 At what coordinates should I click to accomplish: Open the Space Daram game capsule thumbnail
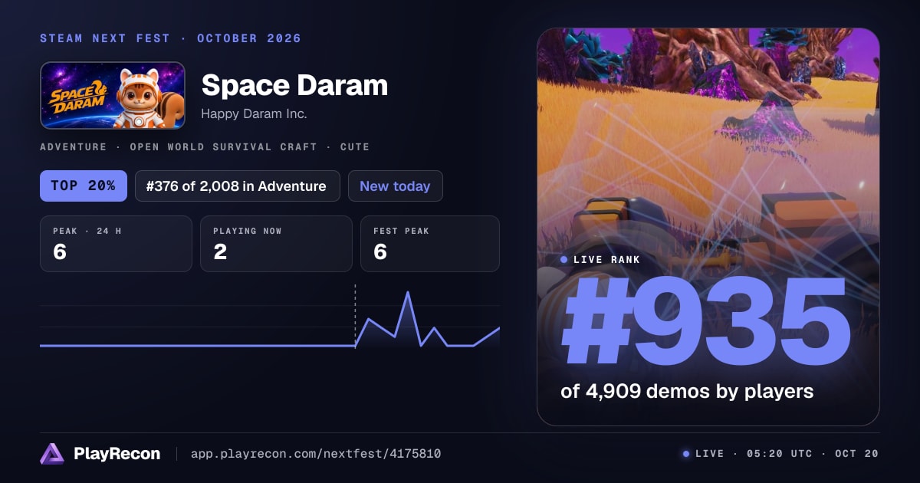(113, 95)
